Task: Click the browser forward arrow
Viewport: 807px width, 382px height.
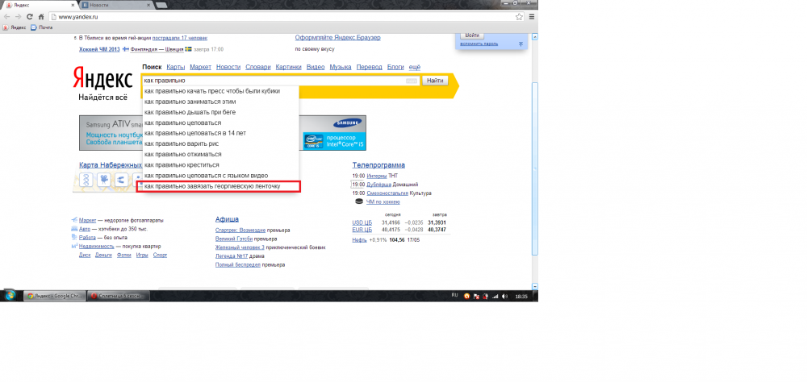Action: [19, 16]
